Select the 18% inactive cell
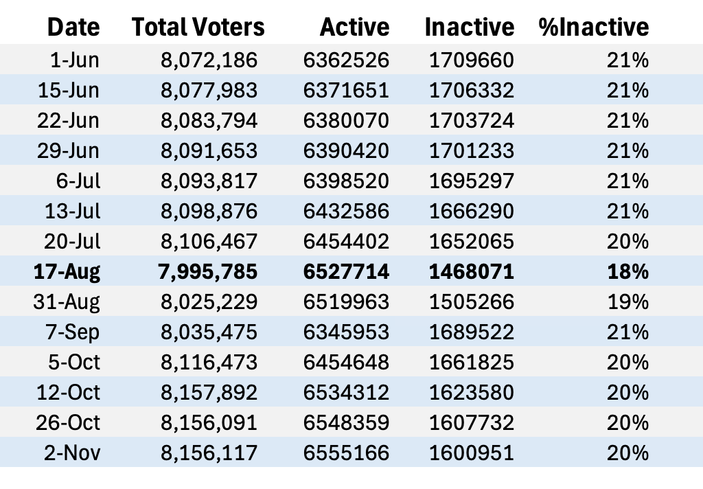Image resolution: width=703 pixels, height=489 pixels. pos(627,272)
